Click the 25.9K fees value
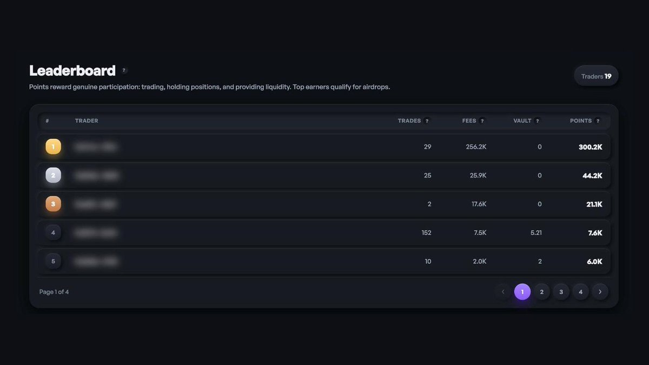 coord(478,175)
